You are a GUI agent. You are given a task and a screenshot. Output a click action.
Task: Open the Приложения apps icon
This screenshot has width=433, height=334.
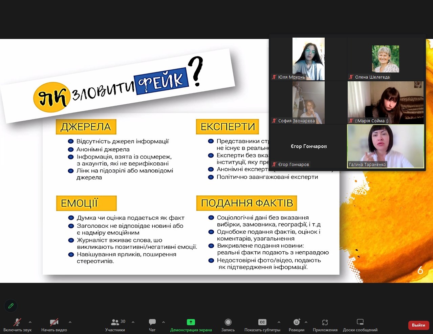[325, 322]
